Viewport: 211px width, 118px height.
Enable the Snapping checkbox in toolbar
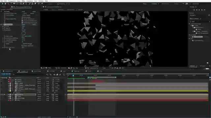coord(58,4)
